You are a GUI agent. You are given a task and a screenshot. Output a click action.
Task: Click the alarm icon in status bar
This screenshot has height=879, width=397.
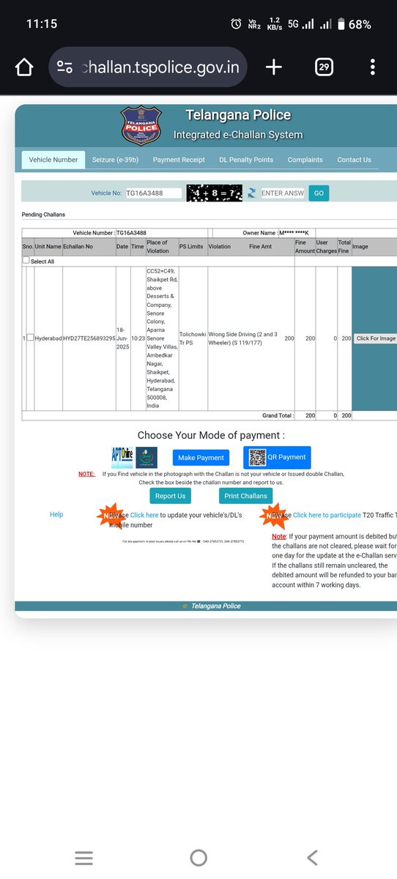[236, 24]
